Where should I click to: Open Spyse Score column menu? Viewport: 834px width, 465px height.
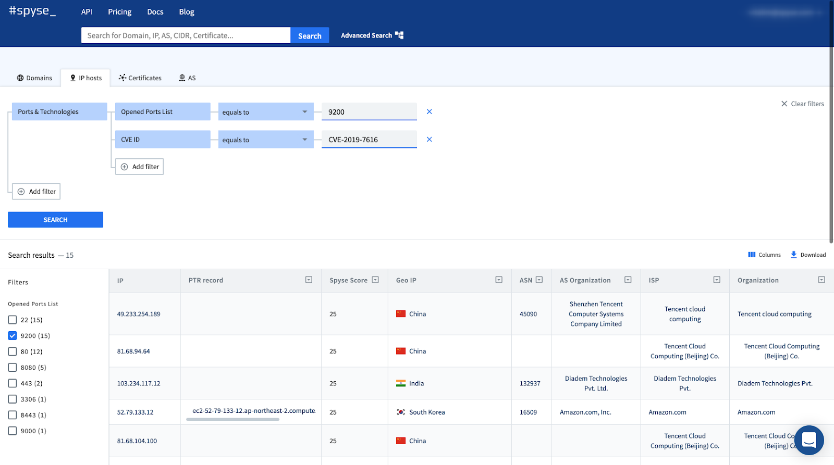(375, 280)
